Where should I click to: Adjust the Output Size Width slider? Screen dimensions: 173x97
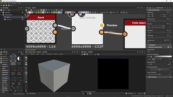pyautogui.click(x=153, y=14)
